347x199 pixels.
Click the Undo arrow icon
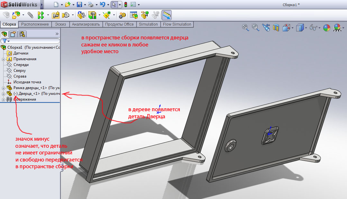[x=102, y=4]
